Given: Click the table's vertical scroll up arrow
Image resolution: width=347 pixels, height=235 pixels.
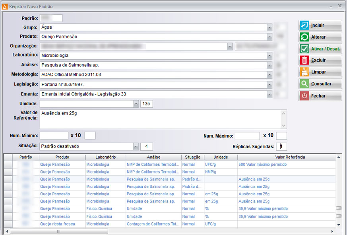Looking at the screenshot, I should [339, 157].
